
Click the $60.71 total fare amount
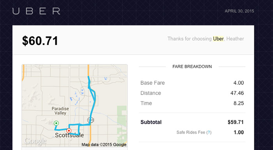40,41
